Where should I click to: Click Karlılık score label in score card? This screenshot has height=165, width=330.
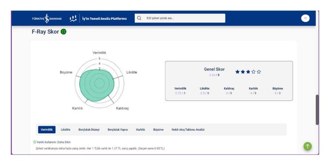[253, 88]
